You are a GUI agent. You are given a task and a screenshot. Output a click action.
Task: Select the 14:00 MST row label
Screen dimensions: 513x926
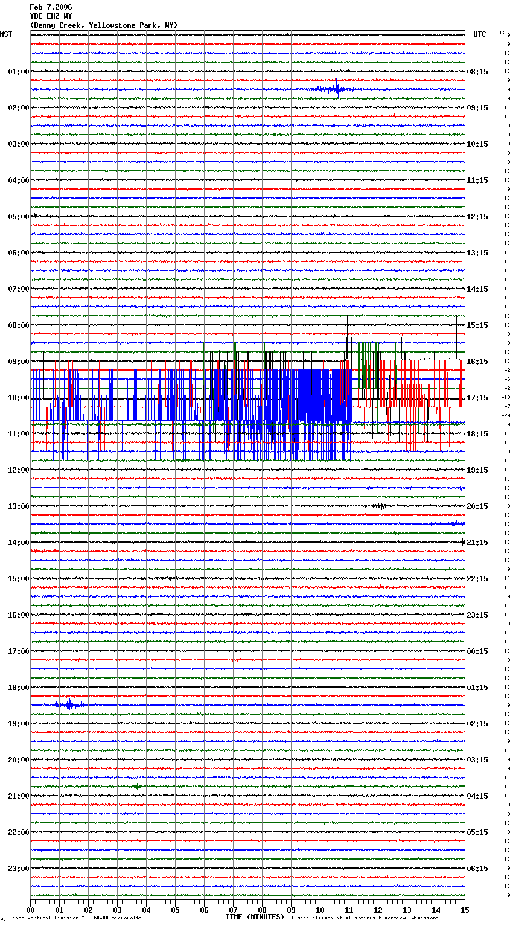click(x=19, y=543)
